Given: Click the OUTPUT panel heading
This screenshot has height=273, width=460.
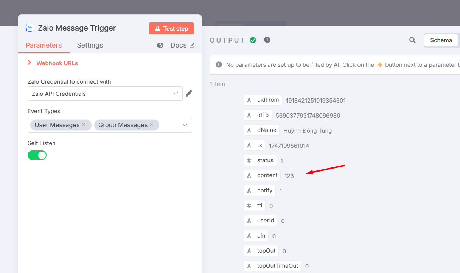Looking at the screenshot, I should 228,40.
